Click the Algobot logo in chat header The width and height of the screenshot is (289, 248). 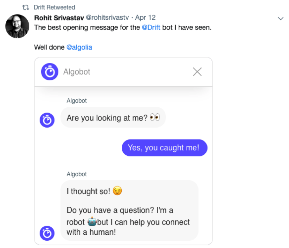coord(50,72)
